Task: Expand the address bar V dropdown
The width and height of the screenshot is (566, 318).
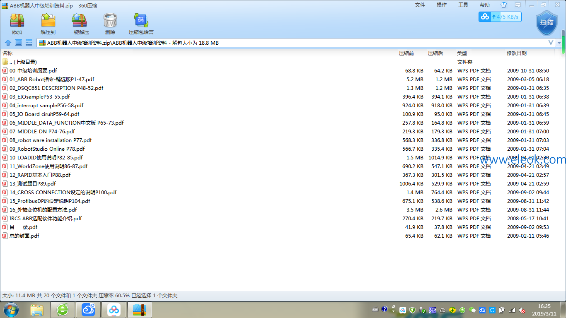Action: click(x=551, y=43)
